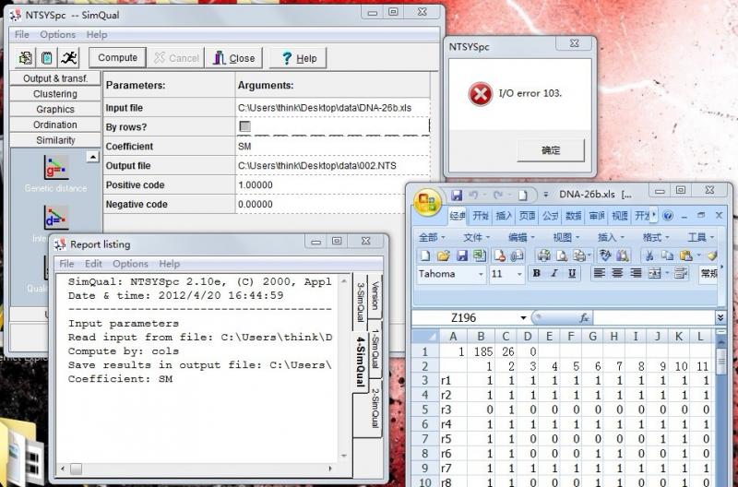The height and width of the screenshot is (487, 738).
Task: Click the clipboard notepad icon in NTSYSpc toolbar
Action: [x=47, y=58]
